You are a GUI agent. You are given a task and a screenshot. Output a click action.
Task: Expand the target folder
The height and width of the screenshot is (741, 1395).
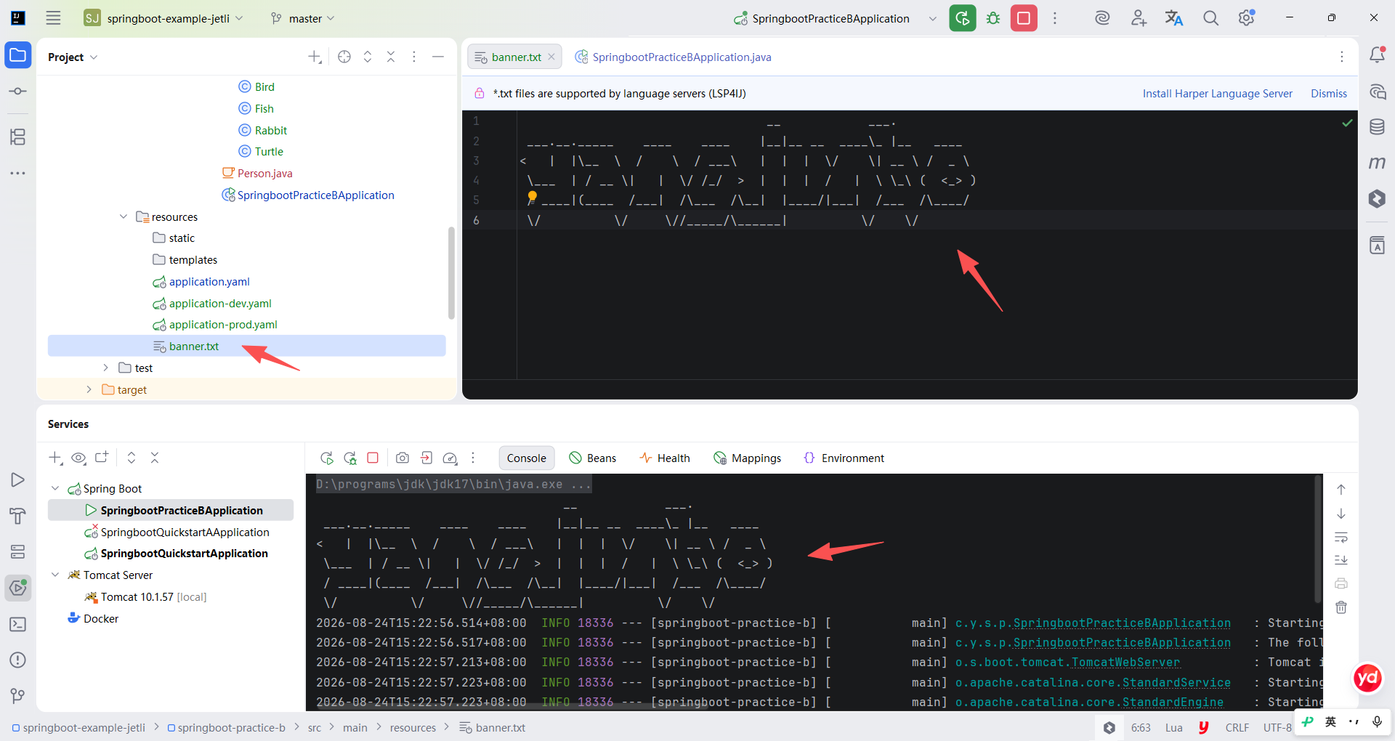89,389
